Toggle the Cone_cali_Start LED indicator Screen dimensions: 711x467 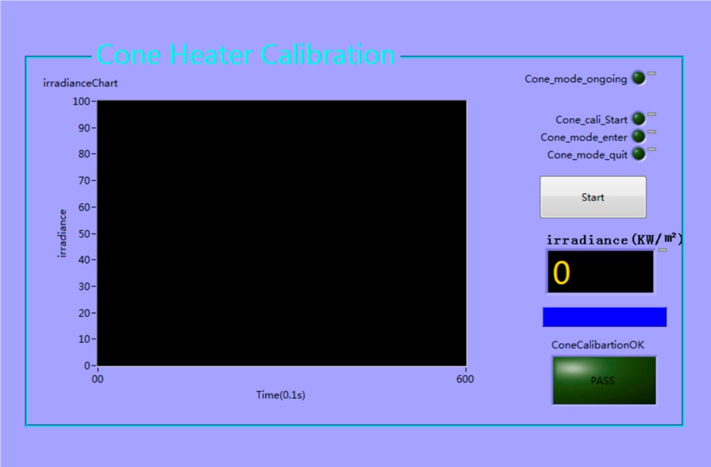pyautogui.click(x=639, y=119)
